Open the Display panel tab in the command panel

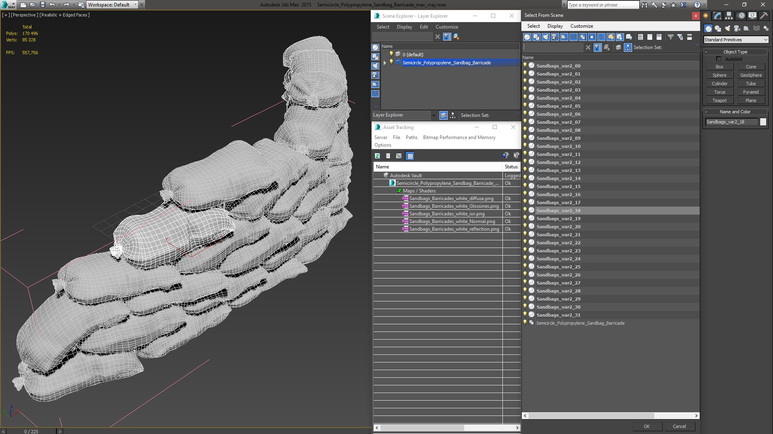coord(752,16)
